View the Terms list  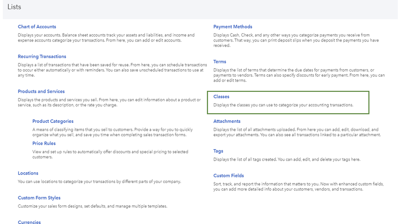(220, 62)
